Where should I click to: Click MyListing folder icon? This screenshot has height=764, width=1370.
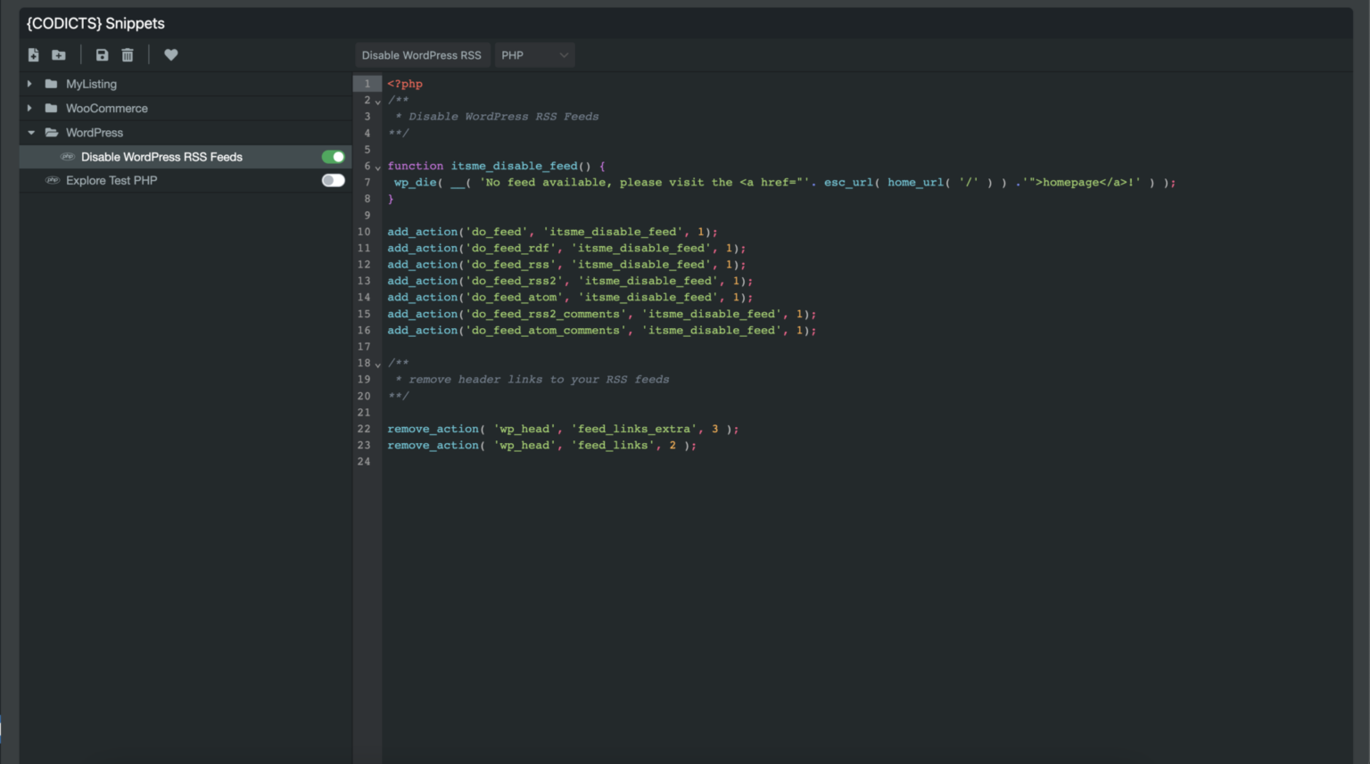(51, 84)
